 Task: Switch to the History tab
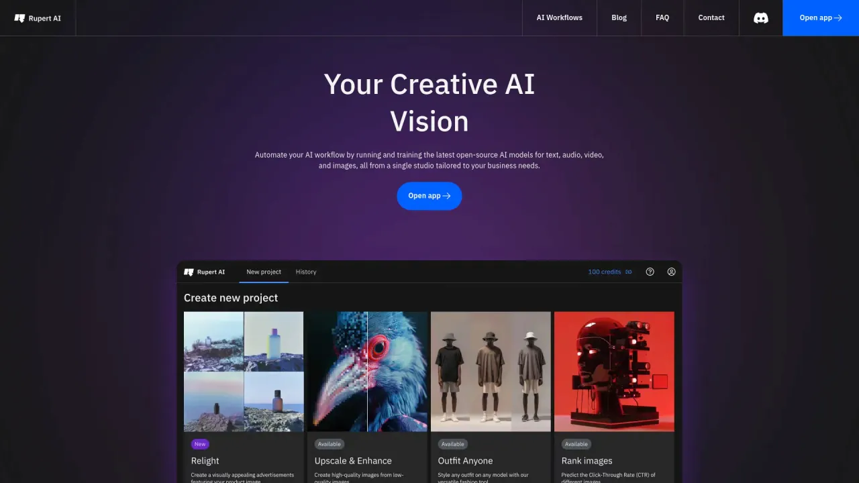(306, 272)
